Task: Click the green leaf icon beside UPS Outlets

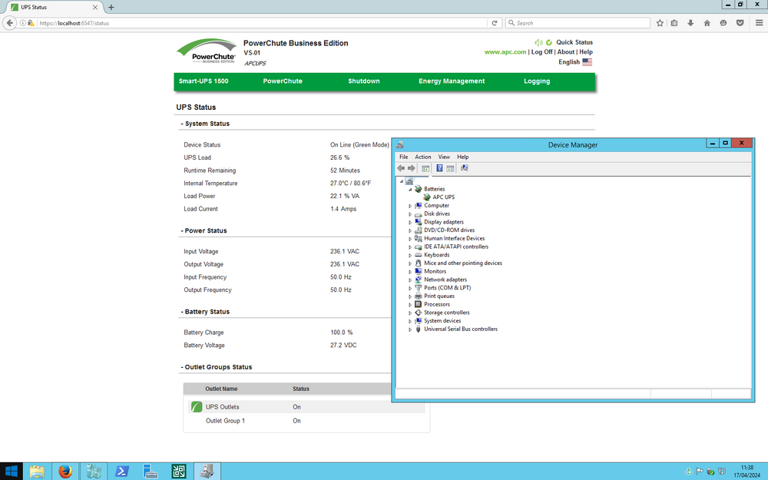Action: click(197, 406)
